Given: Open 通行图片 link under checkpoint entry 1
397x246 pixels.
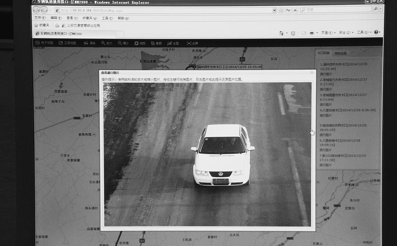Looking at the screenshot, I should point(325,74).
